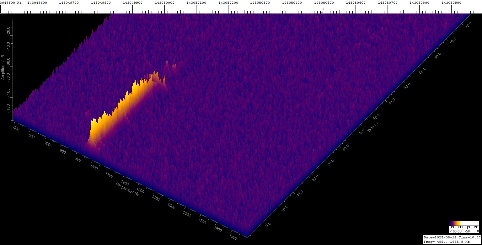Click the 1000 Hz frequency axis label
The width and height of the screenshot is (482, 245).
[x=94, y=168]
